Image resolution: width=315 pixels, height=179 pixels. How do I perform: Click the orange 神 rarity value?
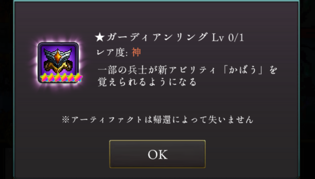136,53
